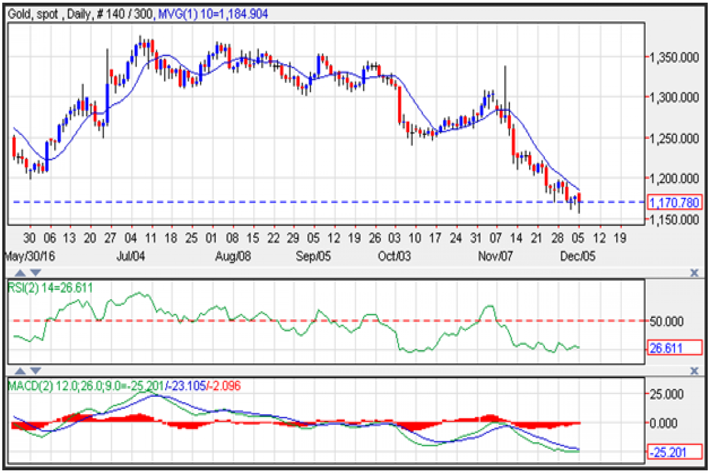Click the 1,350.000 price axis label
Image resolution: width=710 pixels, height=473 pixels.
[x=674, y=58]
